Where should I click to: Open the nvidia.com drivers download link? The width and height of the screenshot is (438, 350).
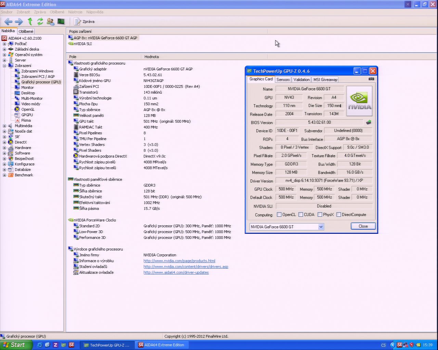(186, 267)
